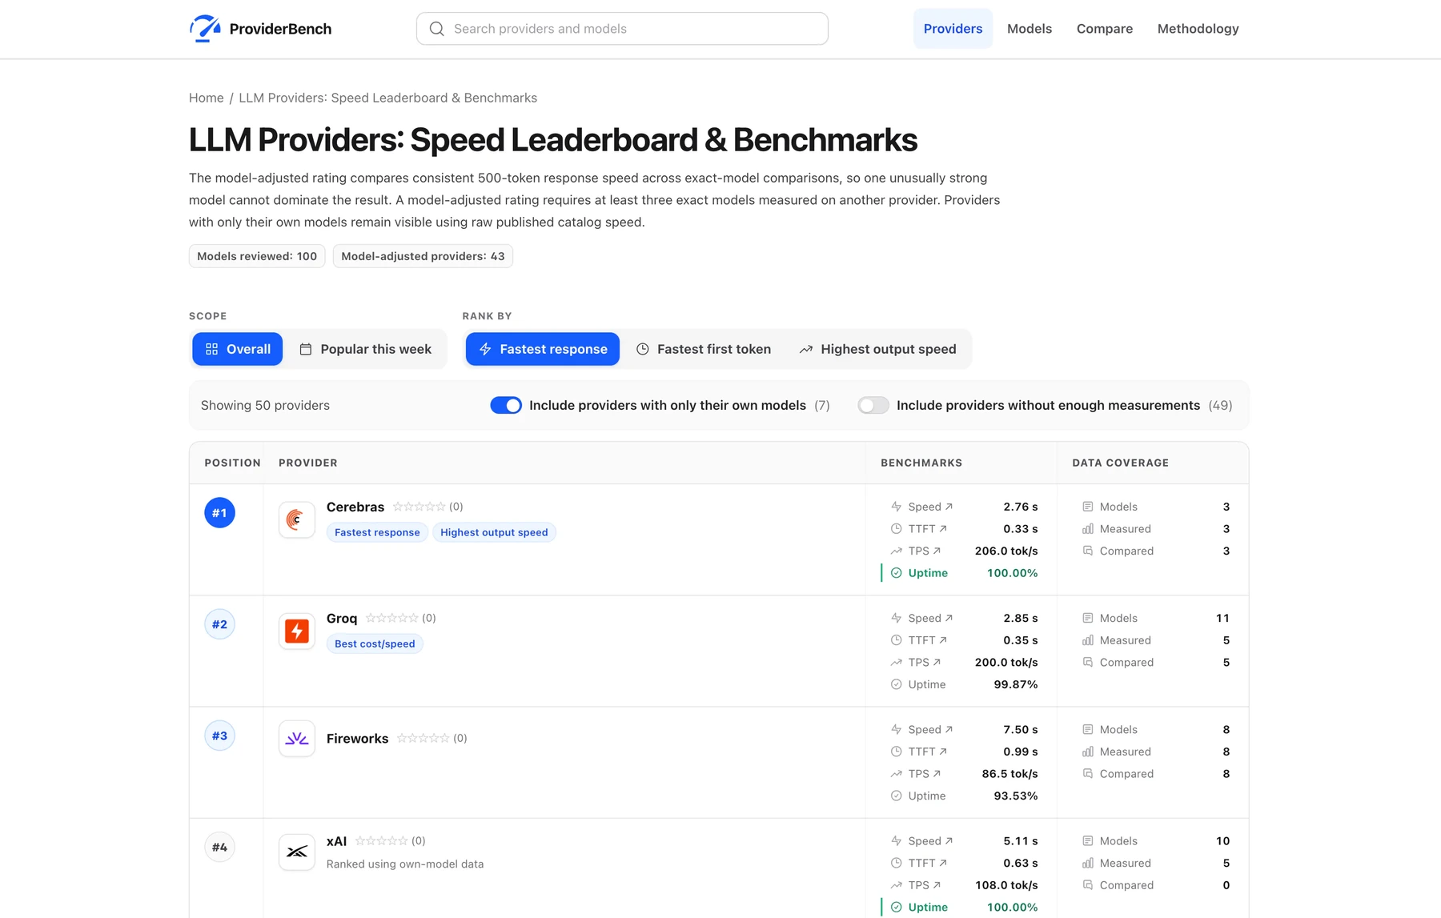Open the xAI provider name link
1441x918 pixels.
pos(337,841)
